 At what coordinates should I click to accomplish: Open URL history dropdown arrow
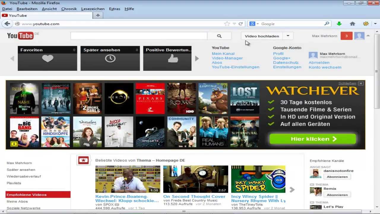coord(234,24)
